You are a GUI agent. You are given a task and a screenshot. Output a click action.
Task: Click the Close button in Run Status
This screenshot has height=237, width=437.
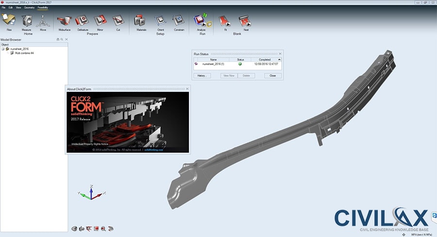click(x=273, y=76)
